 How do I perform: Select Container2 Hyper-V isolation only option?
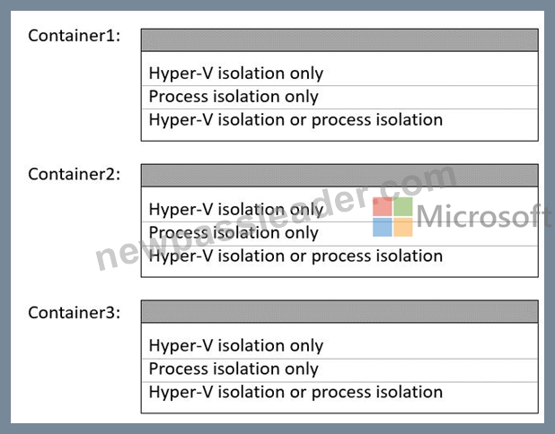coord(339,210)
